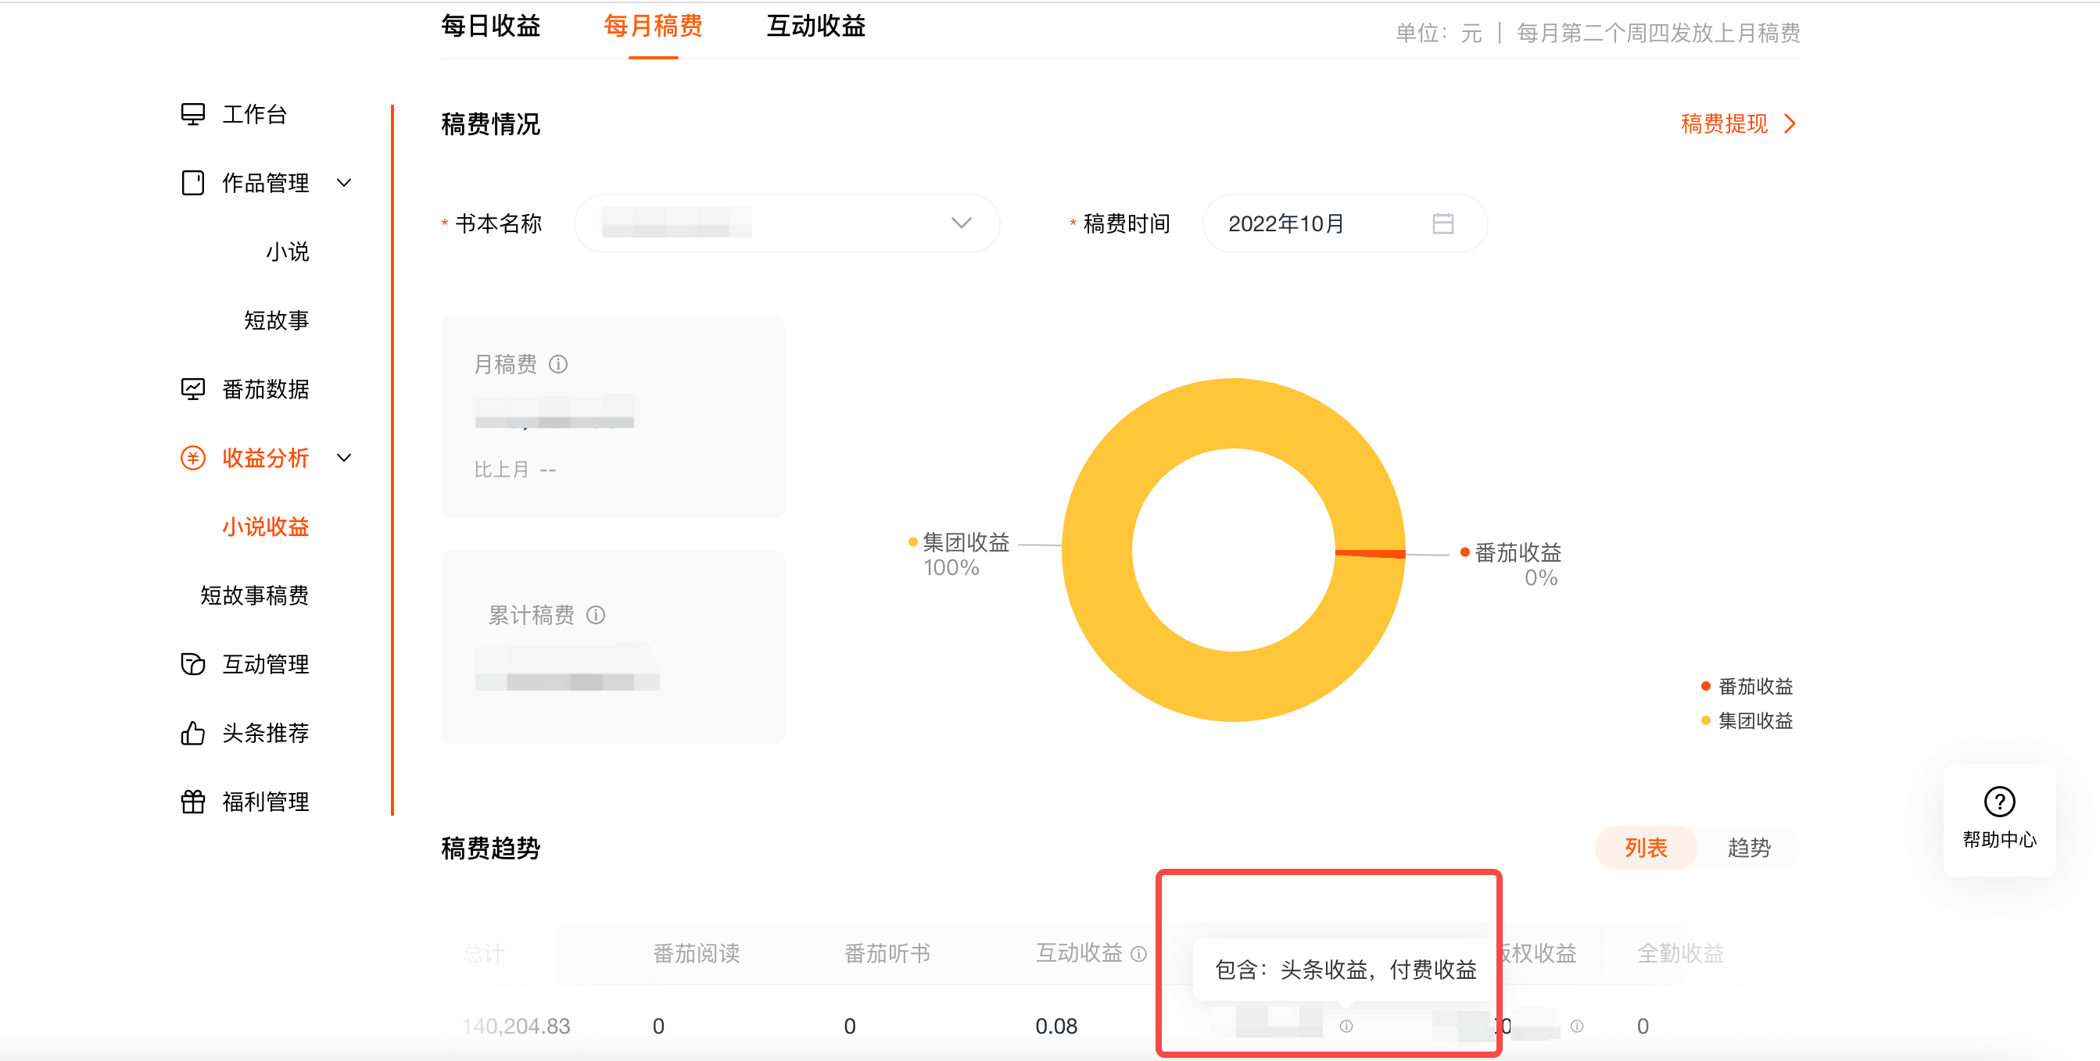Click the info icon beside 累计稿费

596,615
